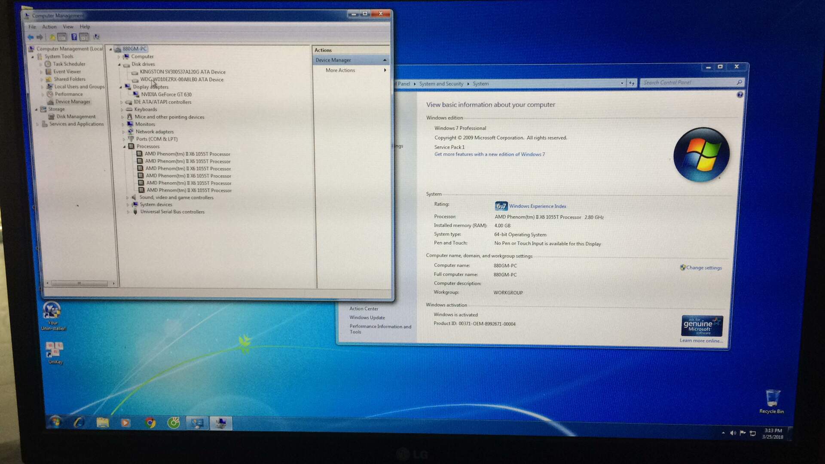
Task: Open Windows Update link in System window
Action: click(x=367, y=317)
